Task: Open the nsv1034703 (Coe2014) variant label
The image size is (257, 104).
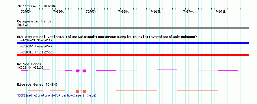Action: [x=35, y=40]
